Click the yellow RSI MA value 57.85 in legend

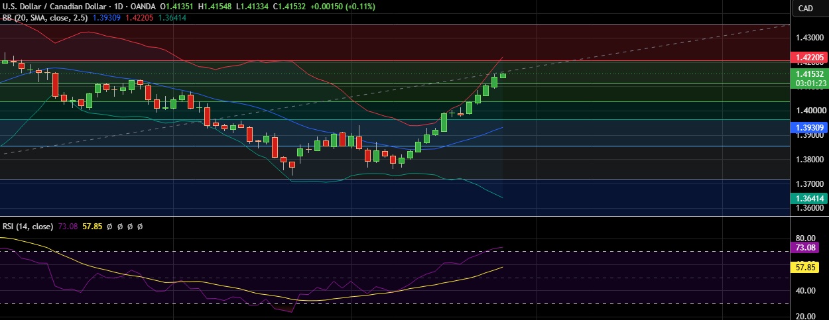(92, 227)
